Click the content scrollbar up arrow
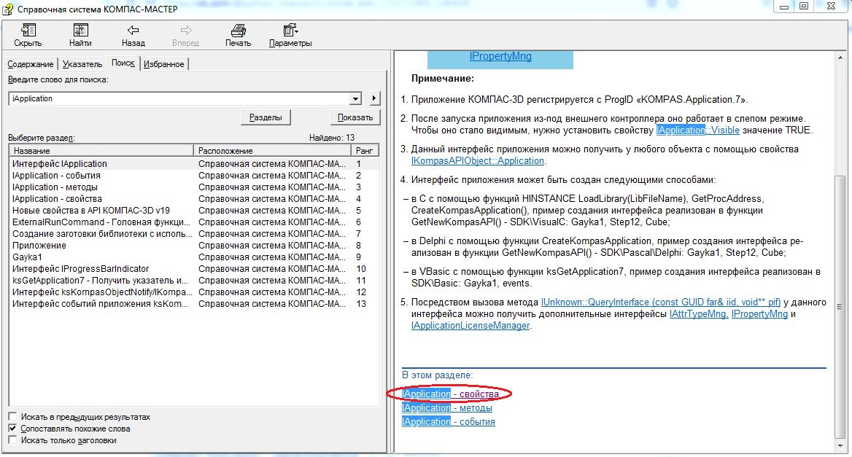 pyautogui.click(x=840, y=57)
